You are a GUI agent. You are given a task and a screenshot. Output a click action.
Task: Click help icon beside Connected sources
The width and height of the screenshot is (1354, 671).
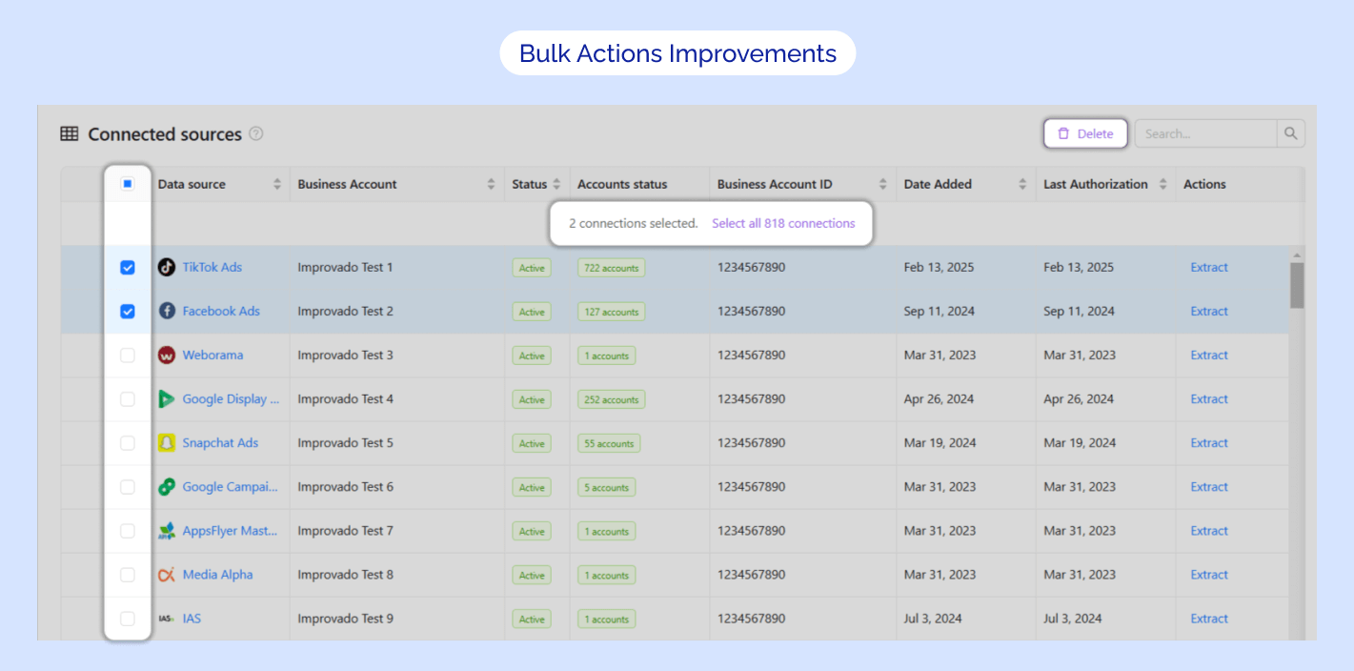coord(256,134)
